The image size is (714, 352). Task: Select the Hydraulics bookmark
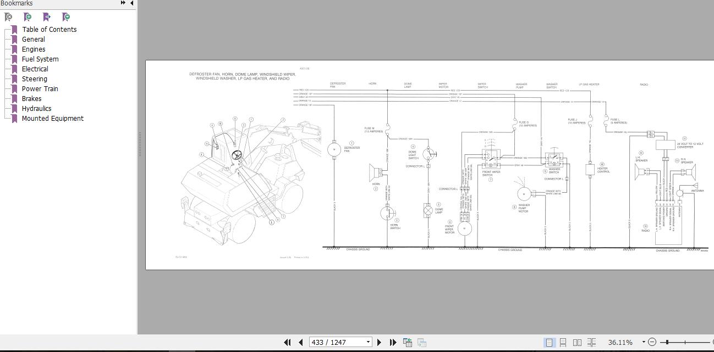[x=37, y=108]
